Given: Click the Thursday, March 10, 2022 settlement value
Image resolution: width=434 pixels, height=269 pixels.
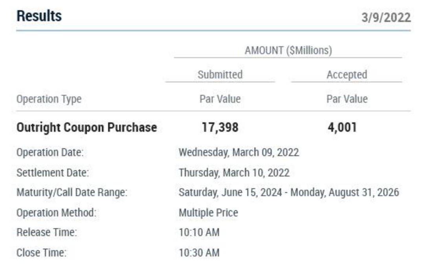Looking at the screenshot, I should click(x=234, y=173).
